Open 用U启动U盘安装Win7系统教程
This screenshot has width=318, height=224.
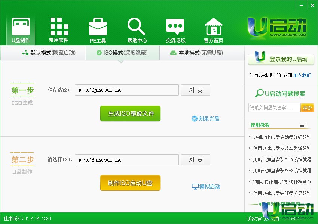(x=282, y=159)
